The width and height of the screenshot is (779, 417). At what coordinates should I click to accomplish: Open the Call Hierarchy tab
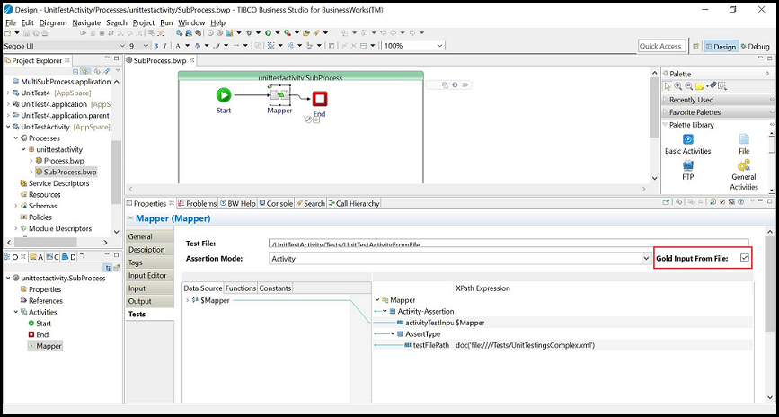354,203
